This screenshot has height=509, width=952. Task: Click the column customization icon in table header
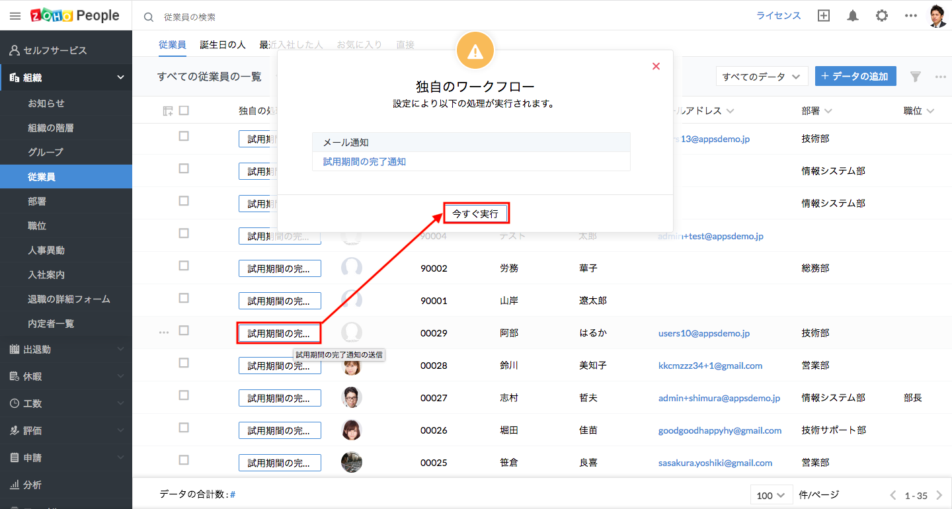click(x=168, y=111)
